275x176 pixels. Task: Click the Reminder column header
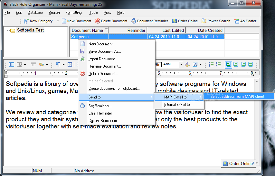pos(128,30)
